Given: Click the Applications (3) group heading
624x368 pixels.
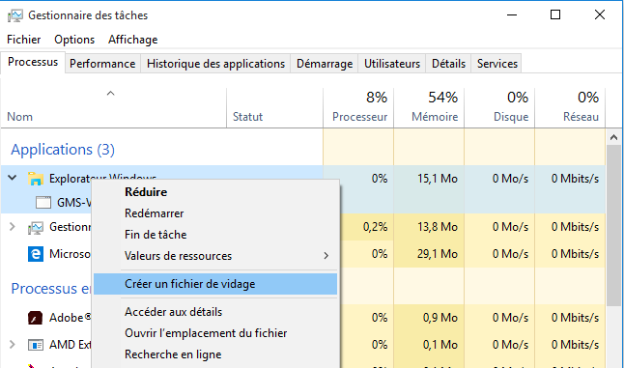Looking at the screenshot, I should 63,150.
